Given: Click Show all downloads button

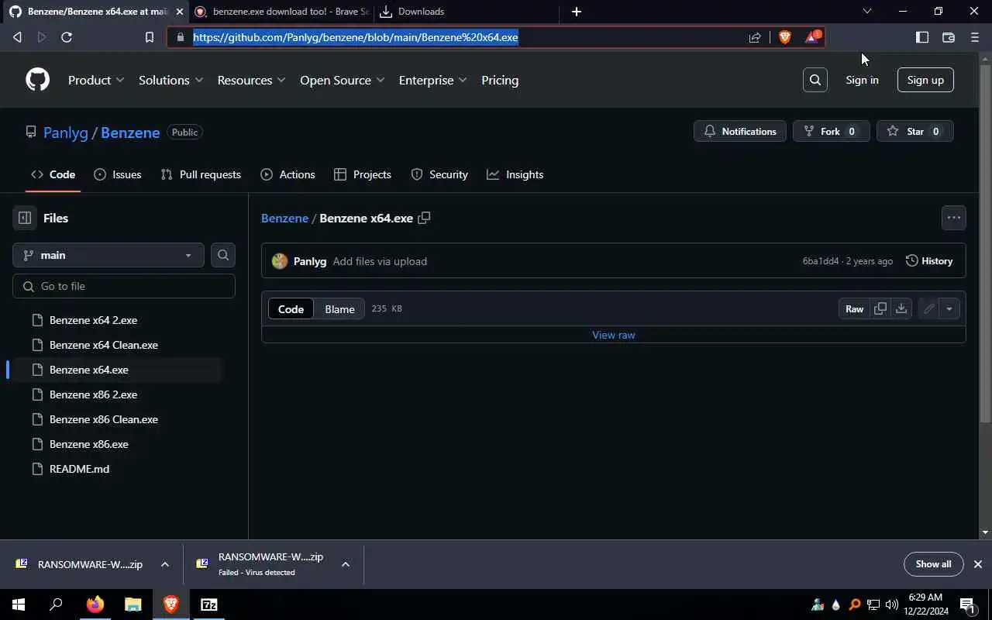Looking at the screenshot, I should (933, 564).
